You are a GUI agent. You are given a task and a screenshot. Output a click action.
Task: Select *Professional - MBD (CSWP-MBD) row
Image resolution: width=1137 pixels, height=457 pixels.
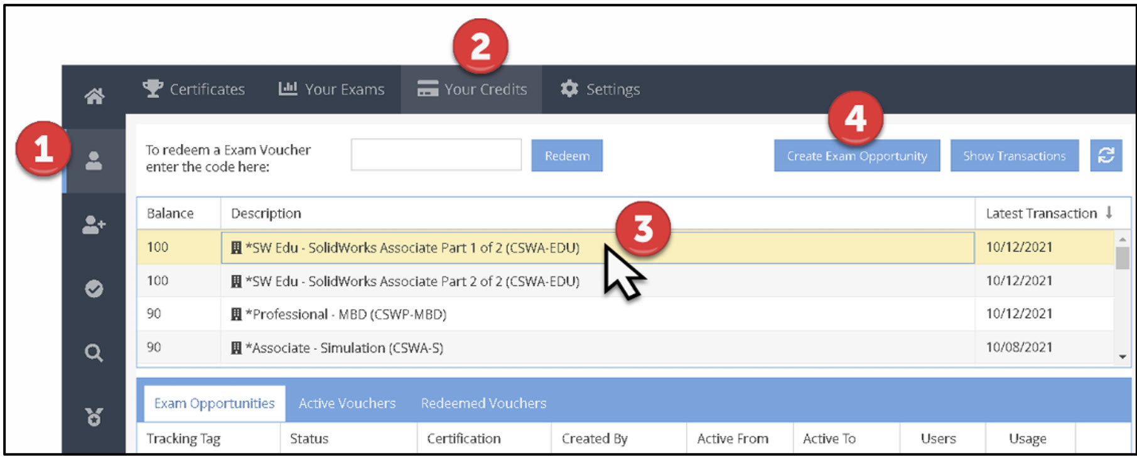coord(625,314)
